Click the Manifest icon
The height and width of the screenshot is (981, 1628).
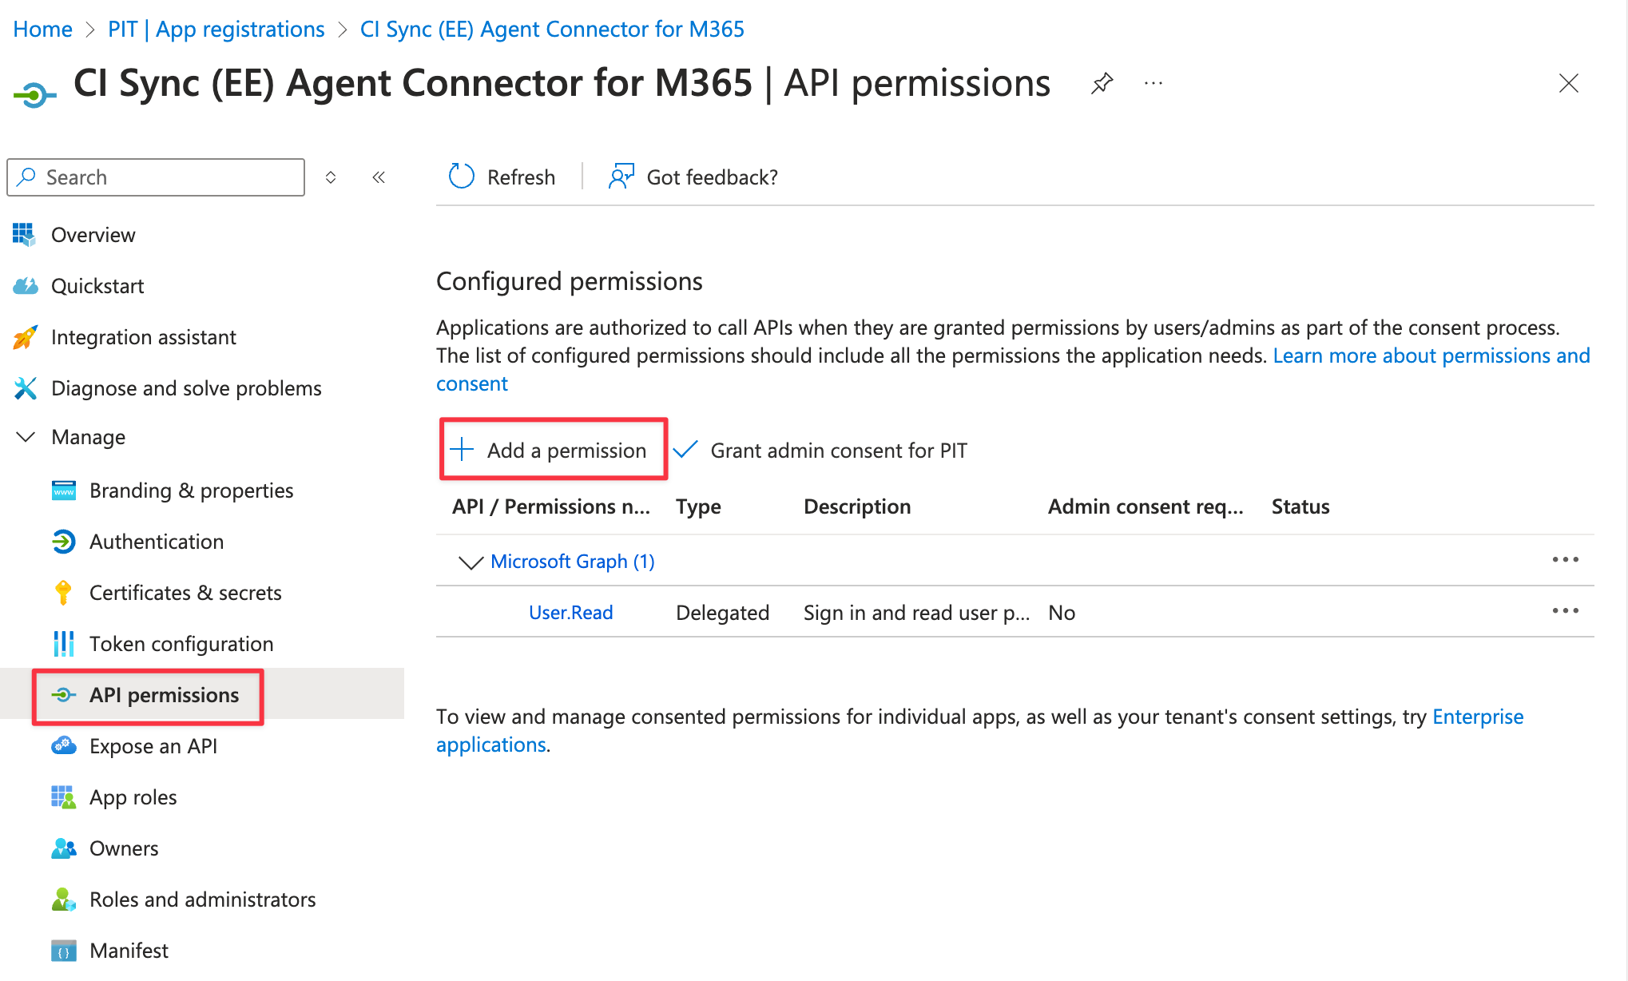pos(64,951)
